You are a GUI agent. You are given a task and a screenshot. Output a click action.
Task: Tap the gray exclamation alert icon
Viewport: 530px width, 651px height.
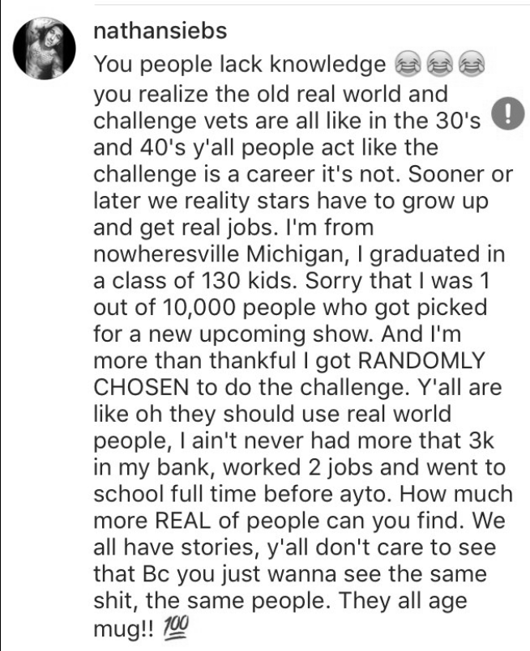[507, 113]
